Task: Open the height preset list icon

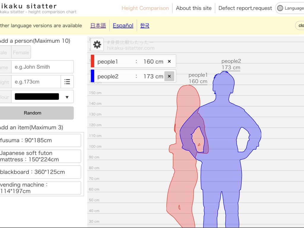Action: pyautogui.click(x=67, y=82)
